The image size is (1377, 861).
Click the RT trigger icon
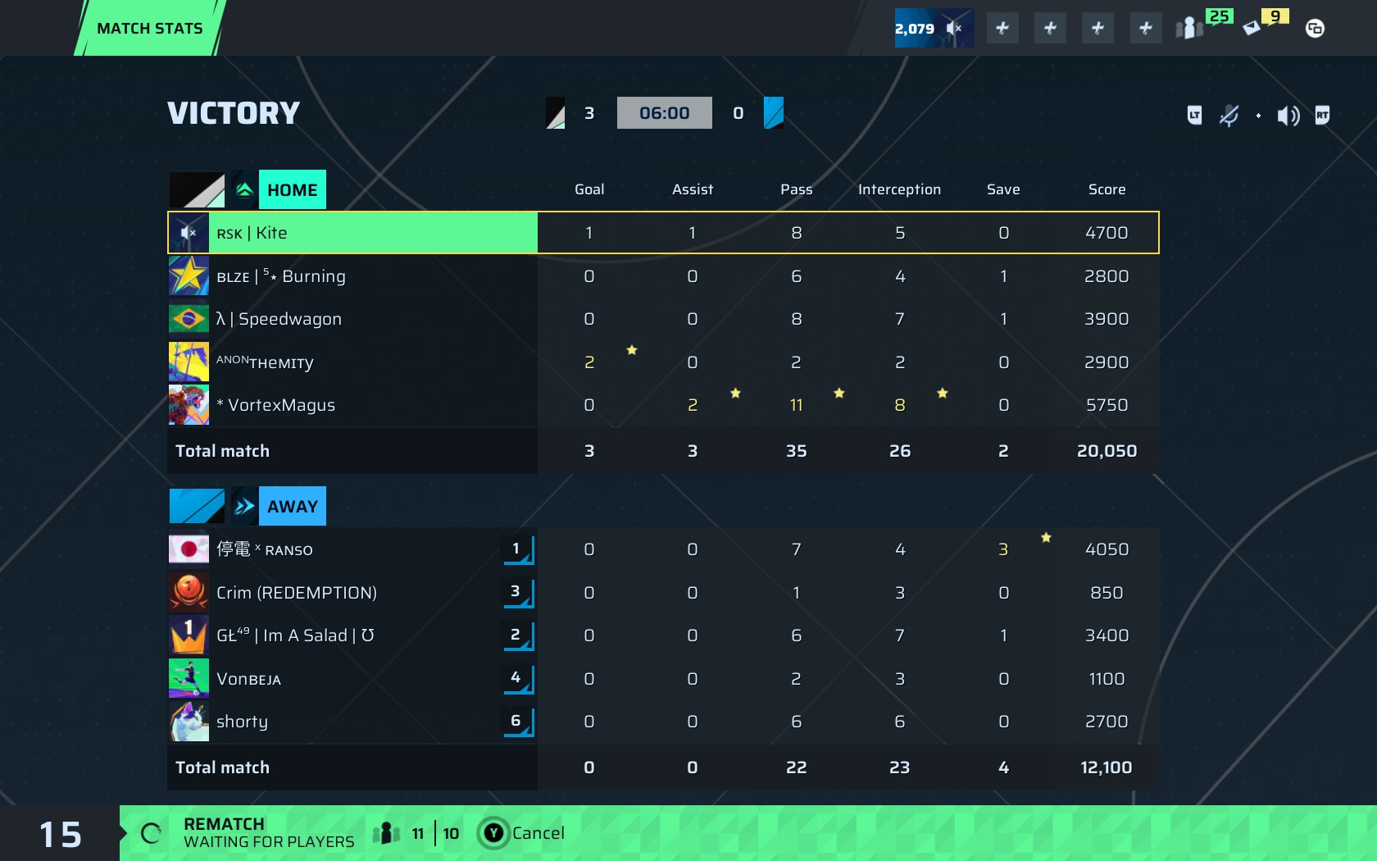click(x=1322, y=115)
